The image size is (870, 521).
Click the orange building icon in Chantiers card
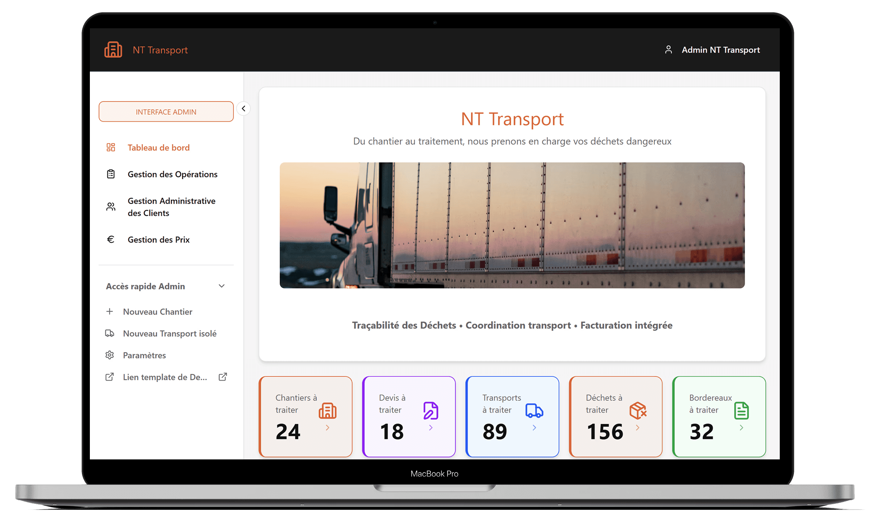[x=328, y=411]
